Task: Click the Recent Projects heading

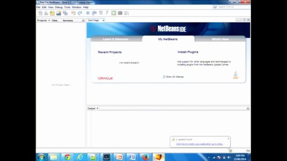Action: coord(109,52)
